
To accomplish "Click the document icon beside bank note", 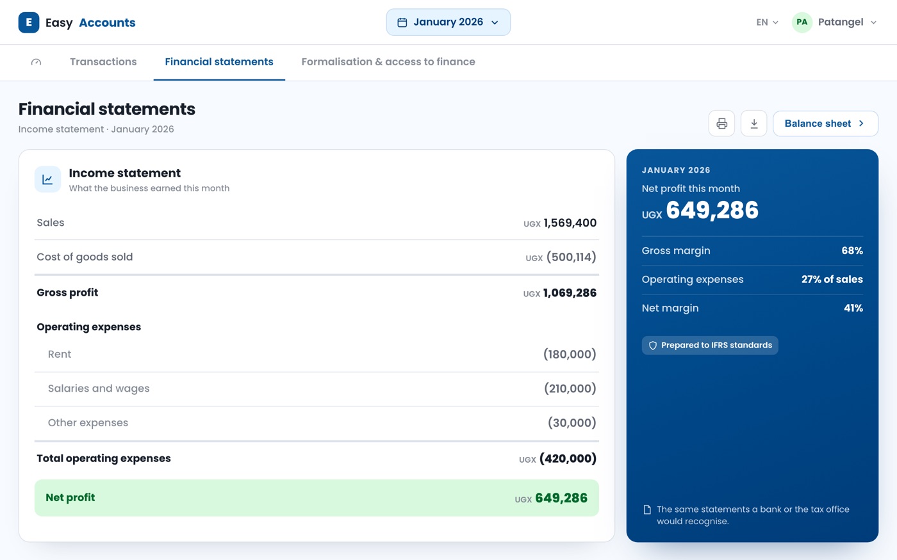I will coord(647,509).
